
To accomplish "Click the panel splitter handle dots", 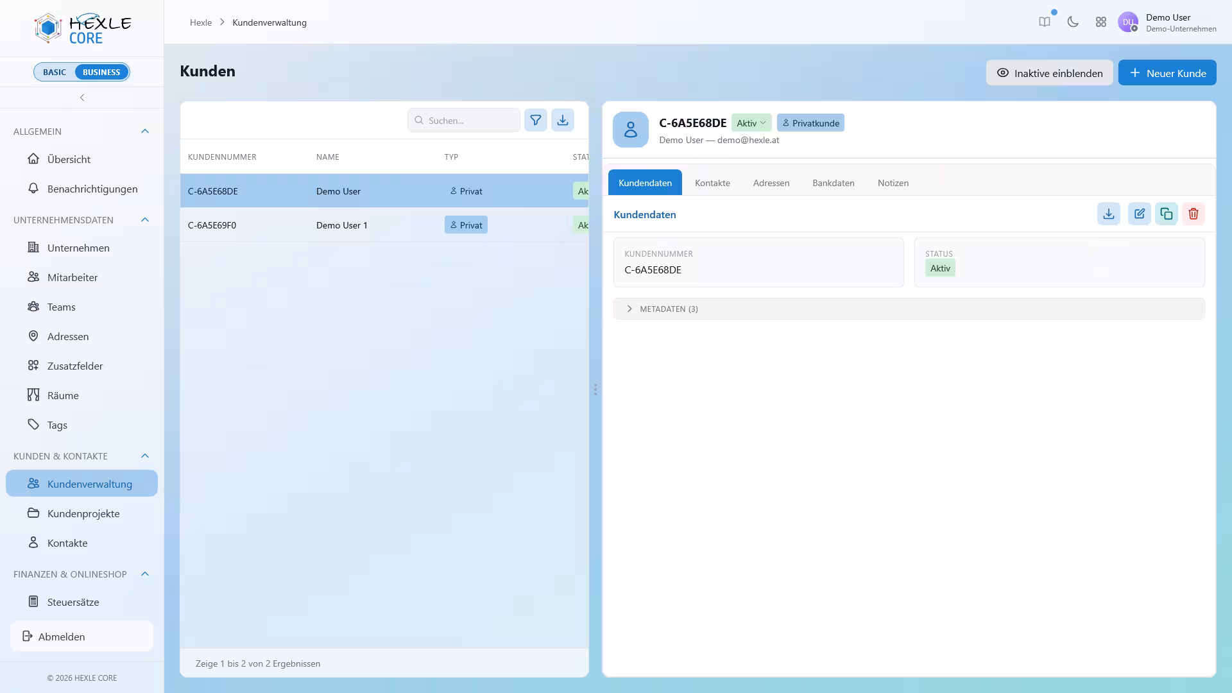I will pos(595,389).
